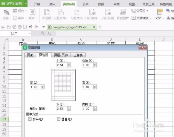Click the fx insert function icon

[49, 34]
